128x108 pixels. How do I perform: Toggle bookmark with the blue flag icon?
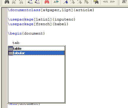[66, 2]
